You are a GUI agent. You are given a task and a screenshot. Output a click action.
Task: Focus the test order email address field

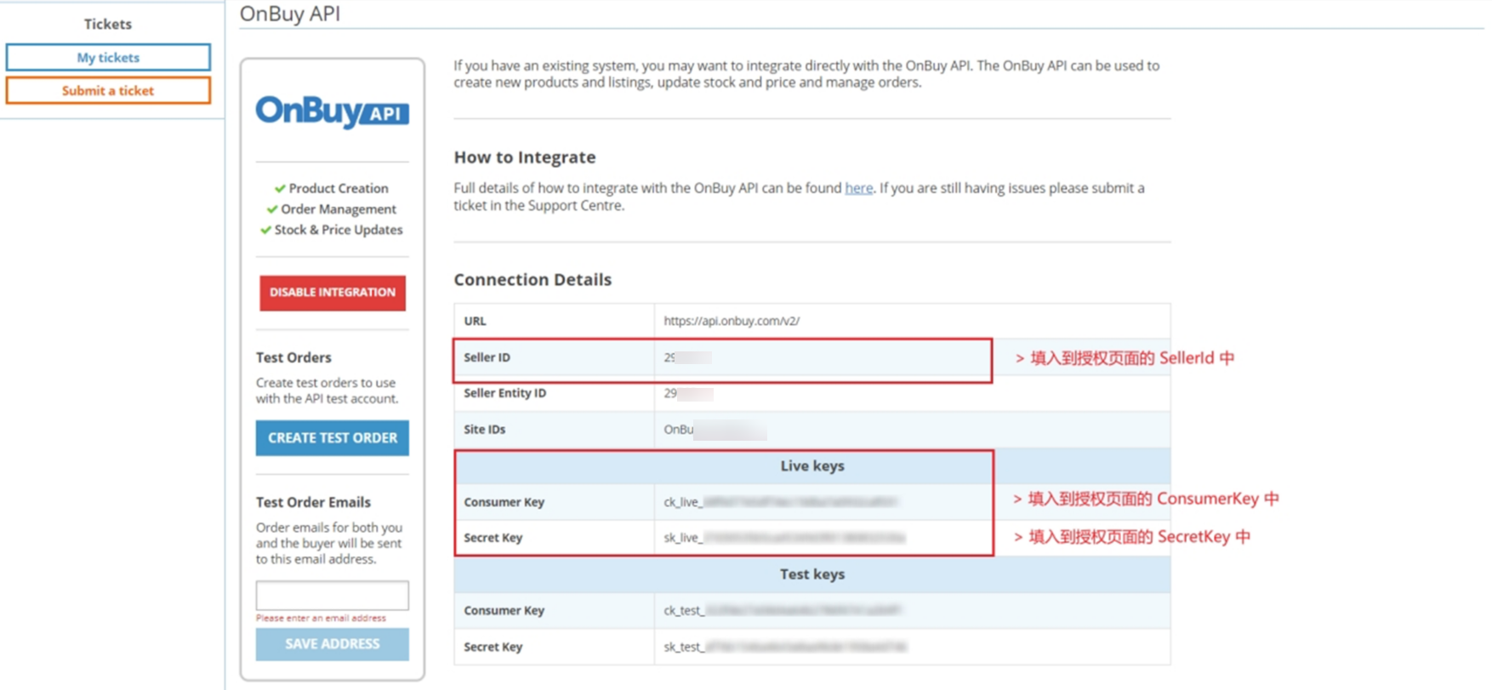(333, 596)
